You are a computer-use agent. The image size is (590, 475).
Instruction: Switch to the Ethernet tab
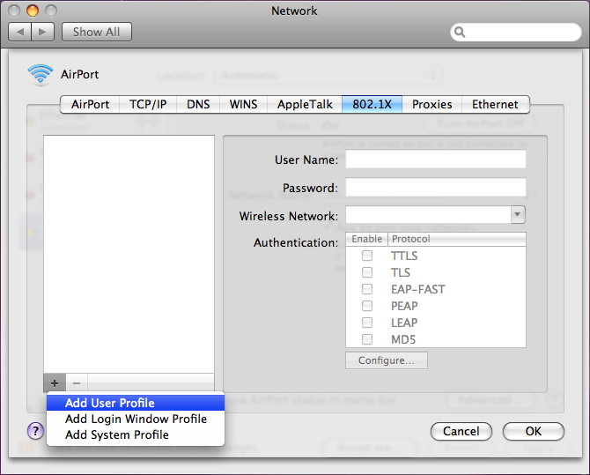pos(495,104)
